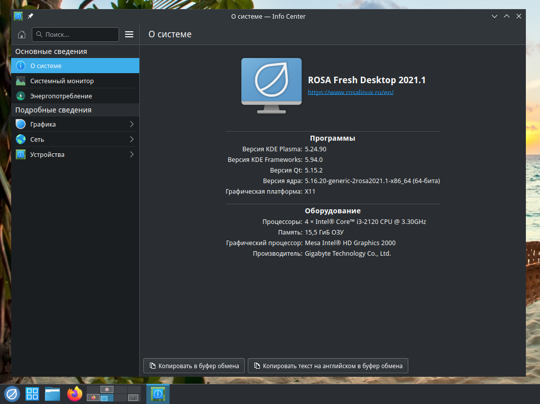Open the ROSA application launcher in taskbar

12,394
